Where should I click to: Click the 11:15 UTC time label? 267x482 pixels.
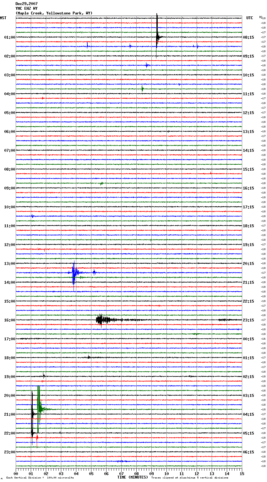point(248,94)
